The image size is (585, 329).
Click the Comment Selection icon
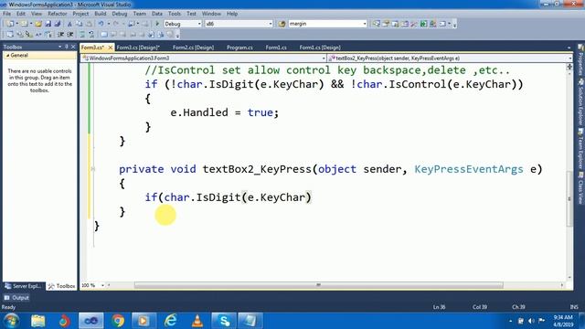click(82, 35)
